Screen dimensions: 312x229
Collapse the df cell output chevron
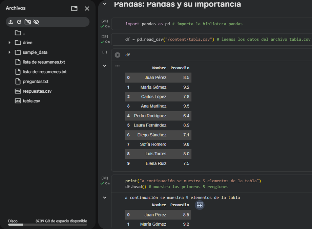point(105,66)
